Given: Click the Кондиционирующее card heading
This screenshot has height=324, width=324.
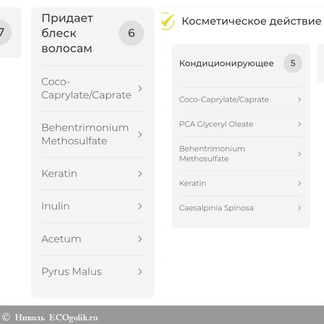Looking at the screenshot, I should coord(226,63).
